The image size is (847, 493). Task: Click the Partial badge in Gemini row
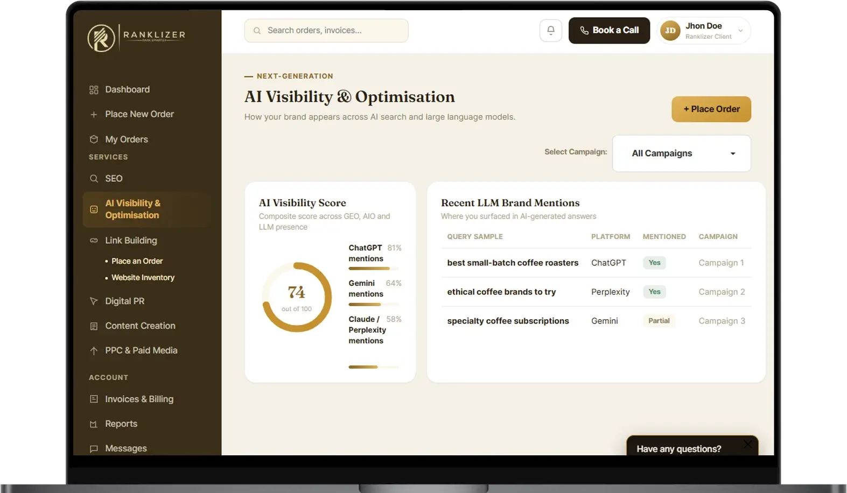point(659,321)
